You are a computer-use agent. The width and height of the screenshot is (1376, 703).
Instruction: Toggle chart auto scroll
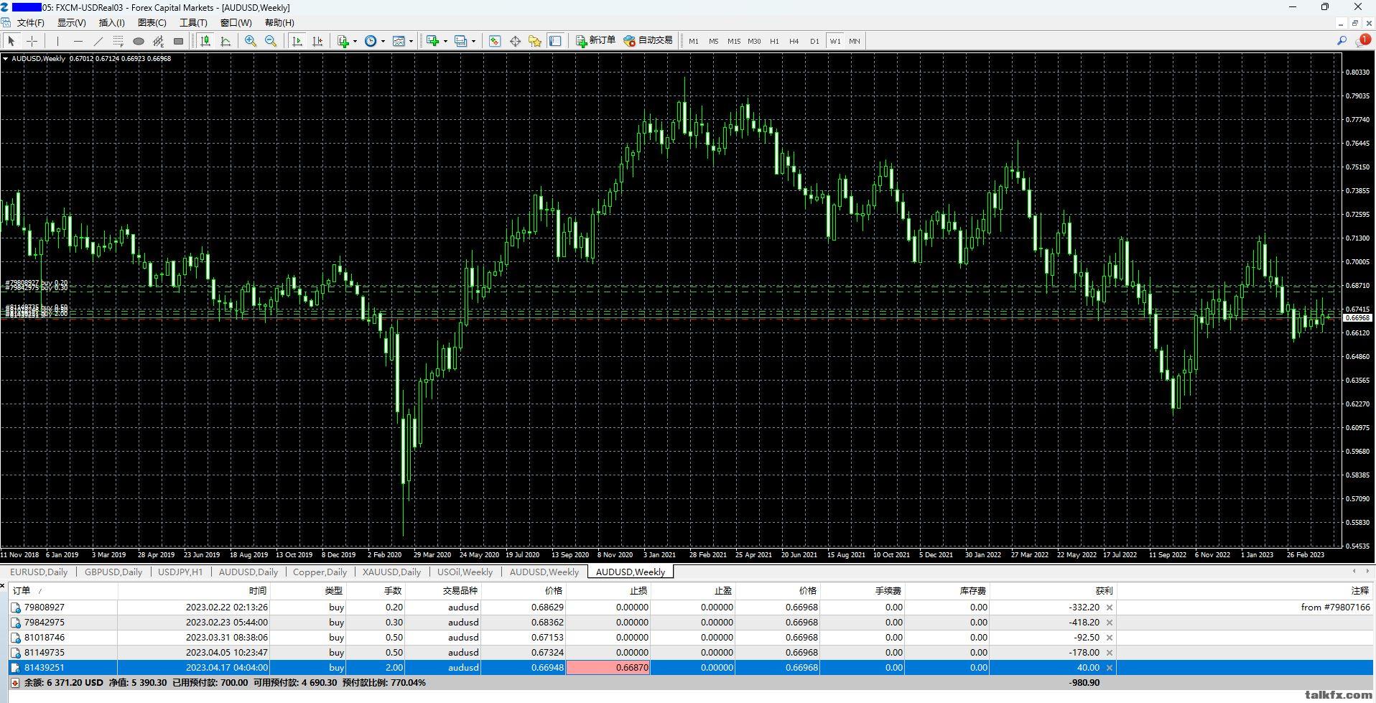[297, 41]
